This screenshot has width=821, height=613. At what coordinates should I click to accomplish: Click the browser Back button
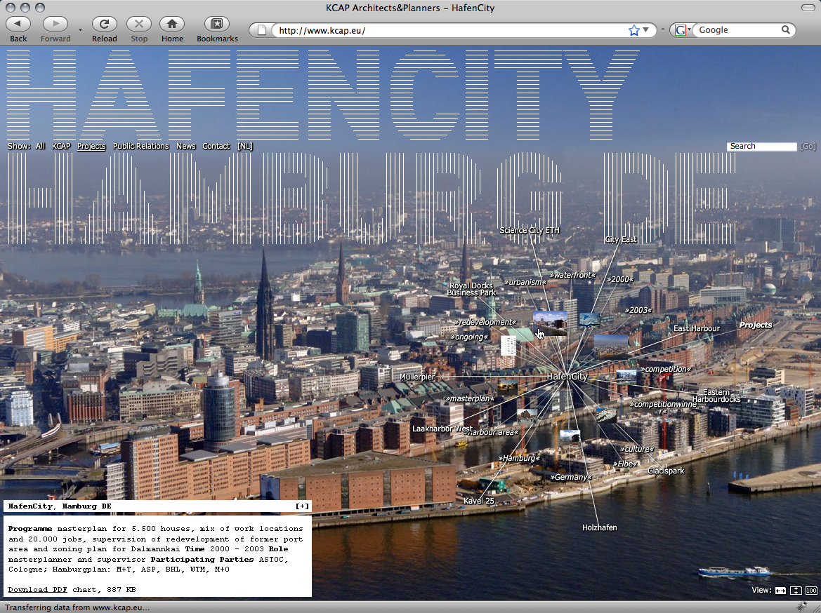18,25
